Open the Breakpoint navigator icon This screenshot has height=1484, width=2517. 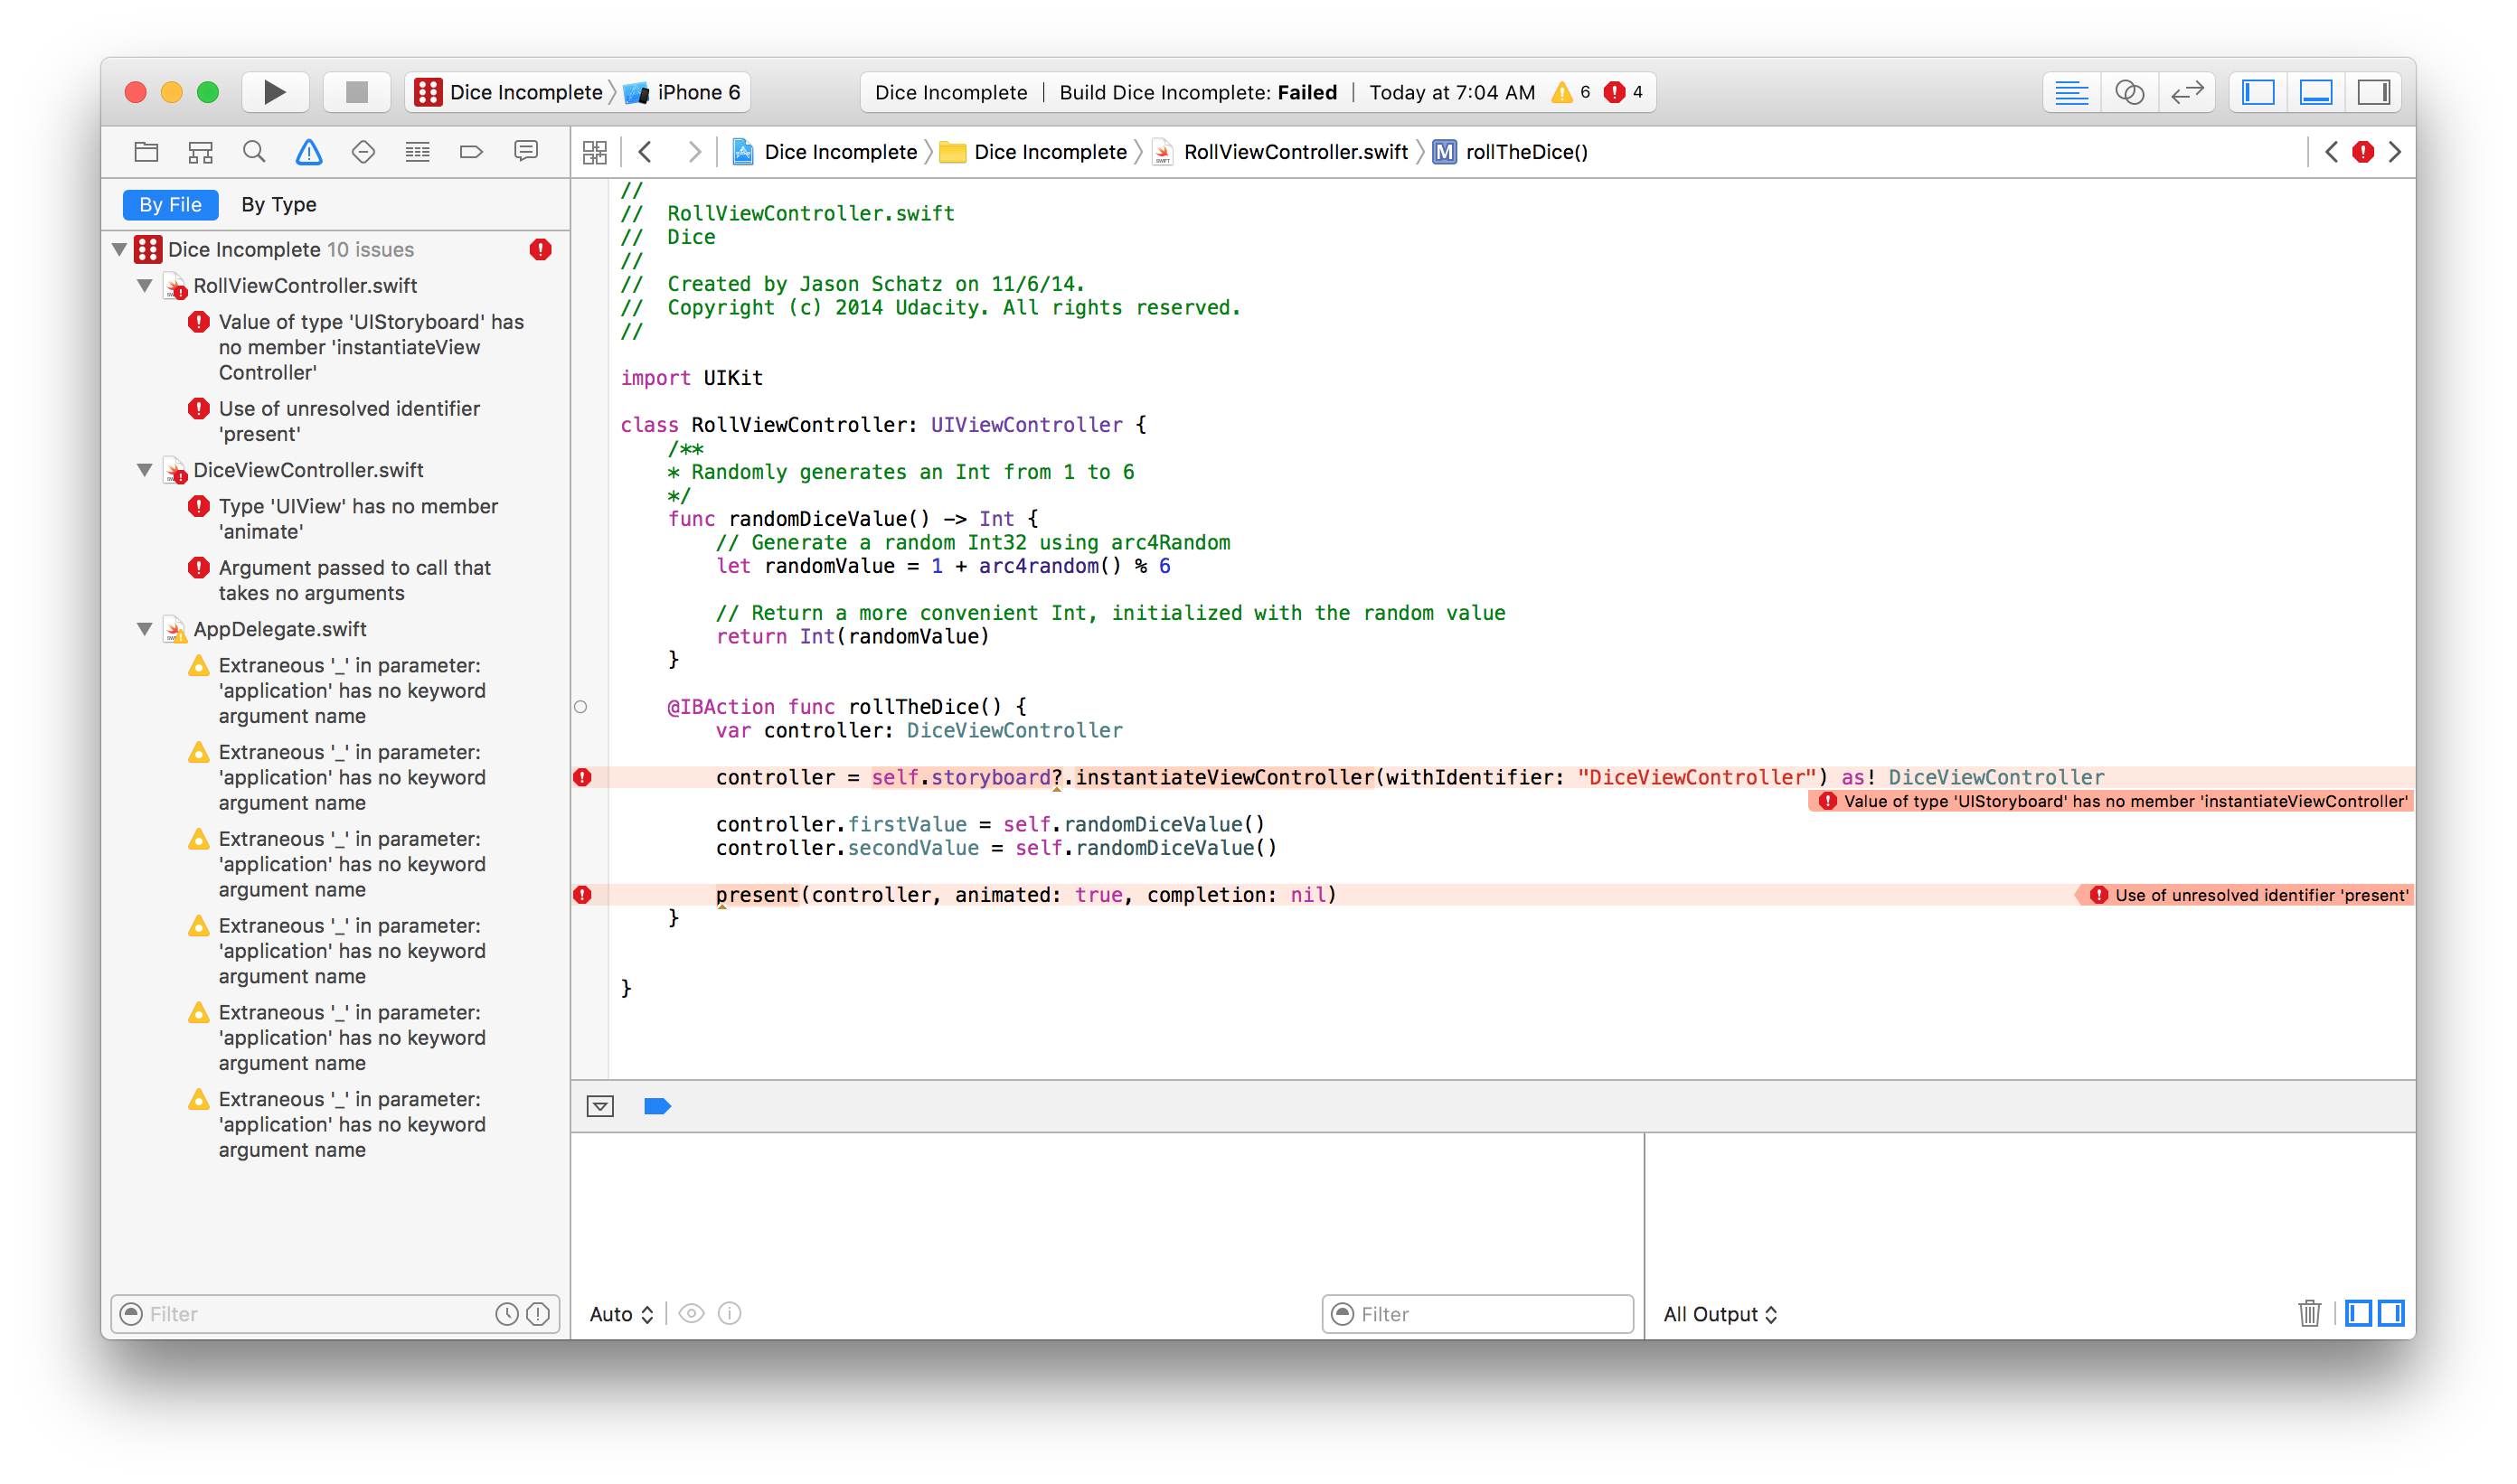(x=471, y=152)
